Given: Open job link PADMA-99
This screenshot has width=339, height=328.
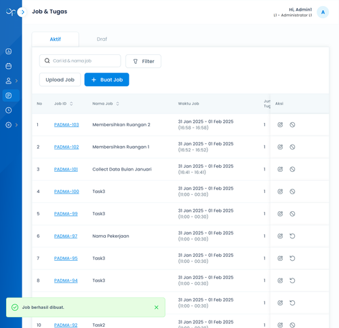Looking at the screenshot, I should tap(66, 214).
